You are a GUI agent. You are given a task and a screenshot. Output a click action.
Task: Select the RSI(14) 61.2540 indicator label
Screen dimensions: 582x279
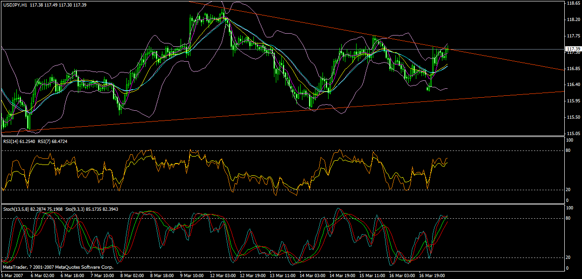tap(19, 141)
